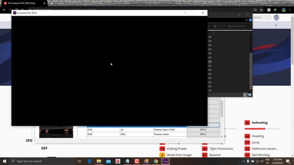Open the ENG FR language switcher

click(x=267, y=161)
